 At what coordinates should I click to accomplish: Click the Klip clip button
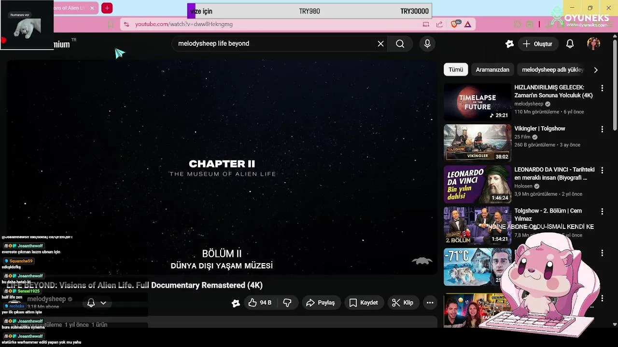[x=403, y=303]
